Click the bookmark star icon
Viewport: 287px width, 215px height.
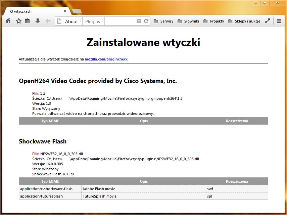point(19,21)
